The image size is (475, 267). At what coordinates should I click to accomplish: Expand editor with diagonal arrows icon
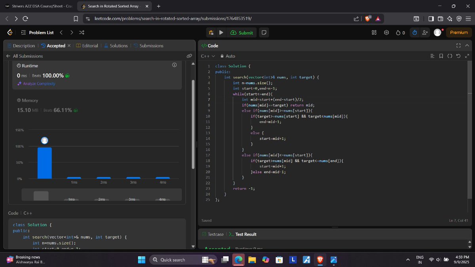point(467,56)
